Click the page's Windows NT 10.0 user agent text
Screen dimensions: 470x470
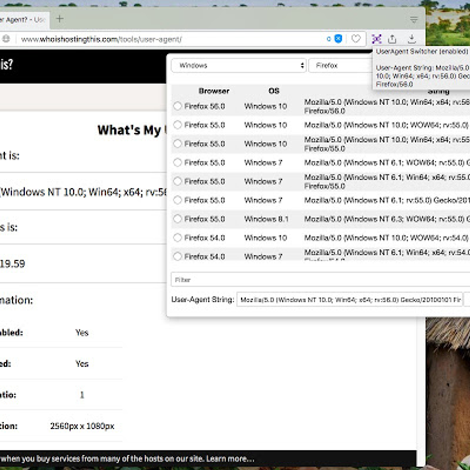pos(84,192)
